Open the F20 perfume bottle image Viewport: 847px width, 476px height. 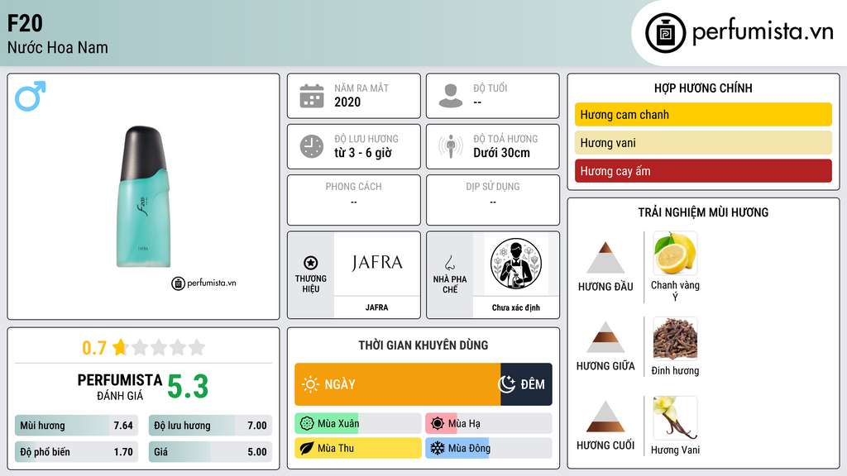click(x=144, y=197)
